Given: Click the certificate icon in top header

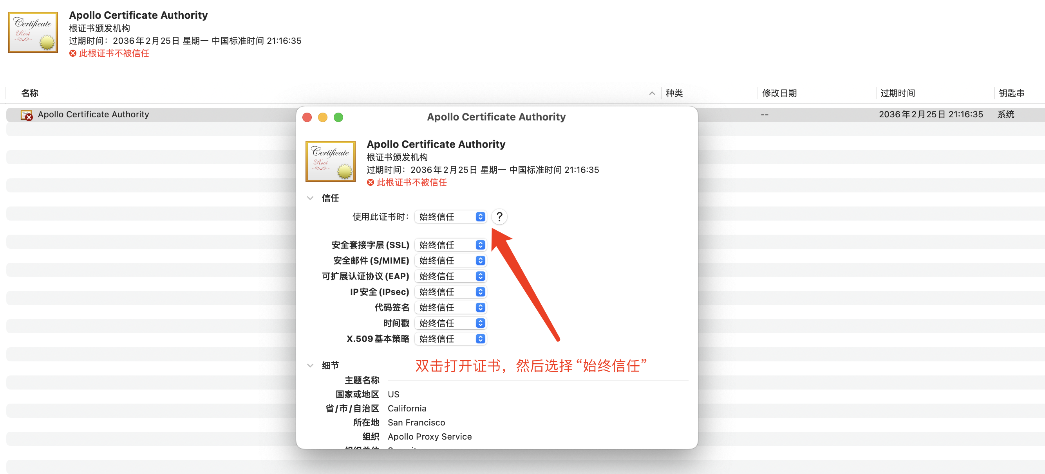Looking at the screenshot, I should (x=33, y=32).
